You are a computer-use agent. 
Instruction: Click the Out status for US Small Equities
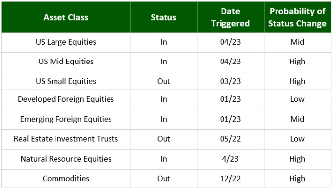pos(164,81)
